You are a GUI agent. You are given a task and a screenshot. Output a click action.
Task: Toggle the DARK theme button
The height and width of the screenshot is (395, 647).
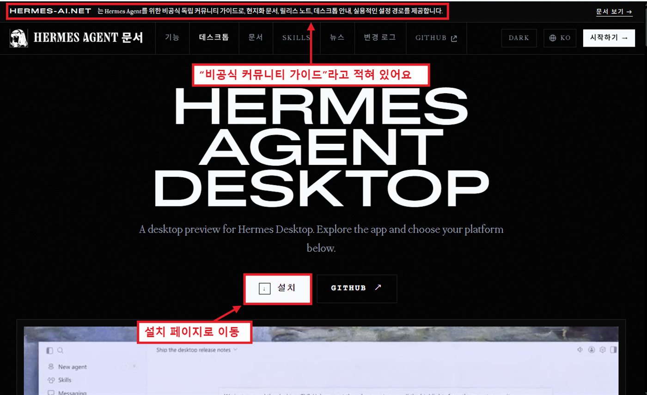pos(519,38)
